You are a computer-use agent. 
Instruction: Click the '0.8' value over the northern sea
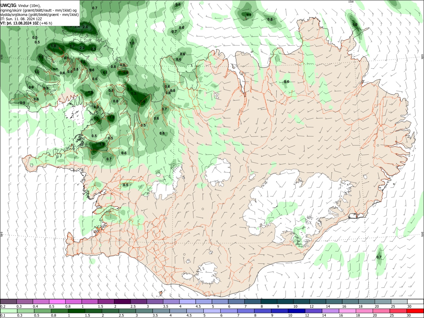point(270,19)
